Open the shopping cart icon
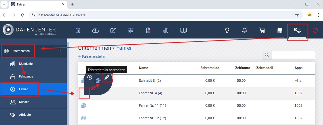Image resolution: width=323 pixels, height=125 pixels. click(x=262, y=30)
